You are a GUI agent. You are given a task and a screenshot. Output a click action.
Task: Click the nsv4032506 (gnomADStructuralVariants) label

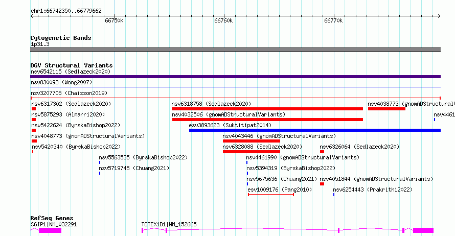pyautogui.click(x=229, y=114)
